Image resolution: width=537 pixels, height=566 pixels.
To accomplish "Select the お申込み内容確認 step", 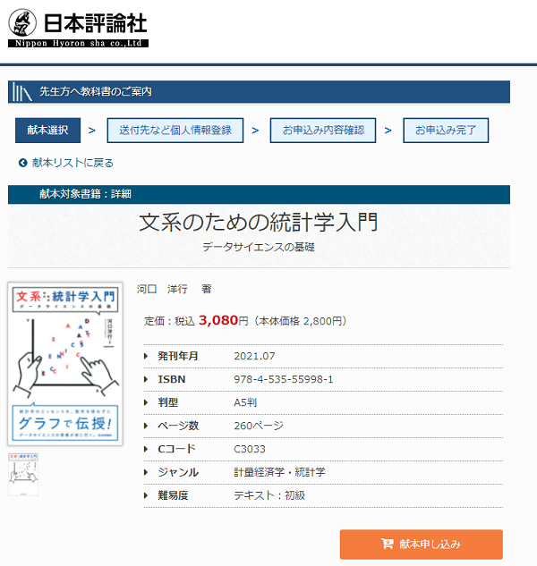I will pyautogui.click(x=323, y=131).
